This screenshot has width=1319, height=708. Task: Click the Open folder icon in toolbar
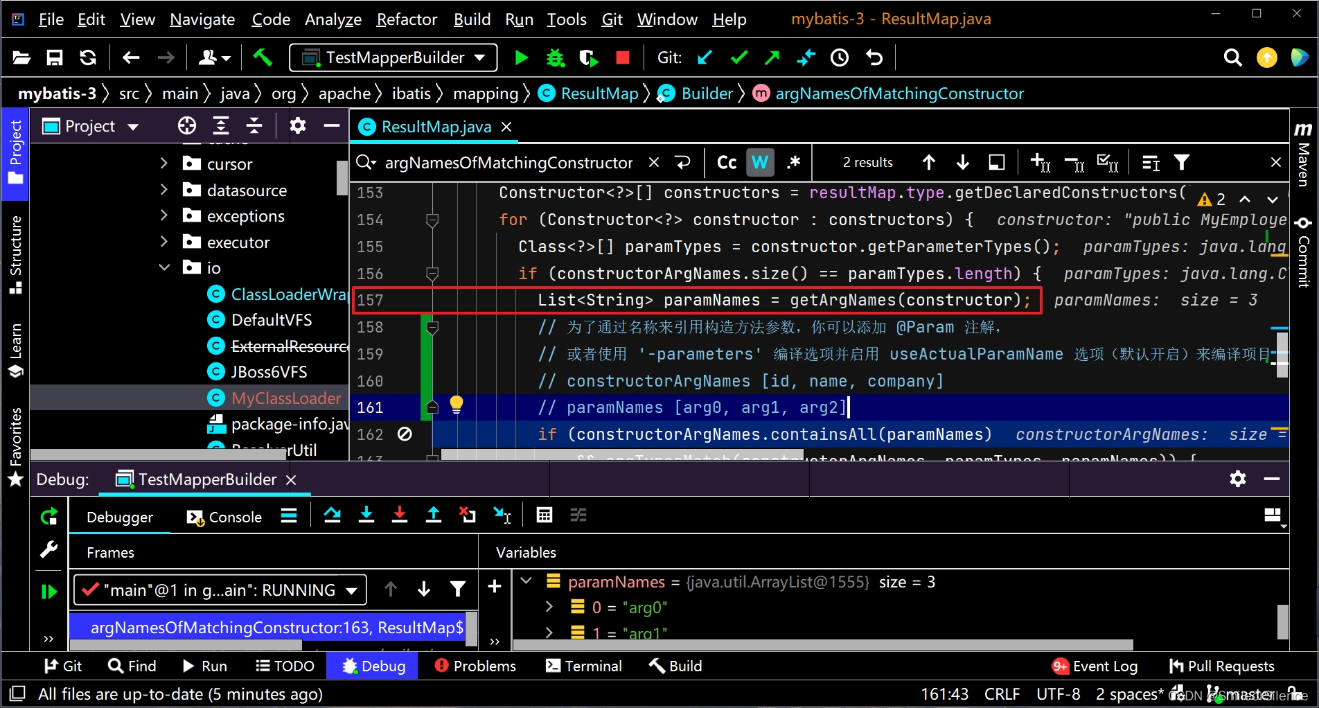[21, 57]
